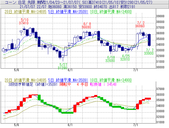Click the 6/8 36690 high label

tap(86, 25)
